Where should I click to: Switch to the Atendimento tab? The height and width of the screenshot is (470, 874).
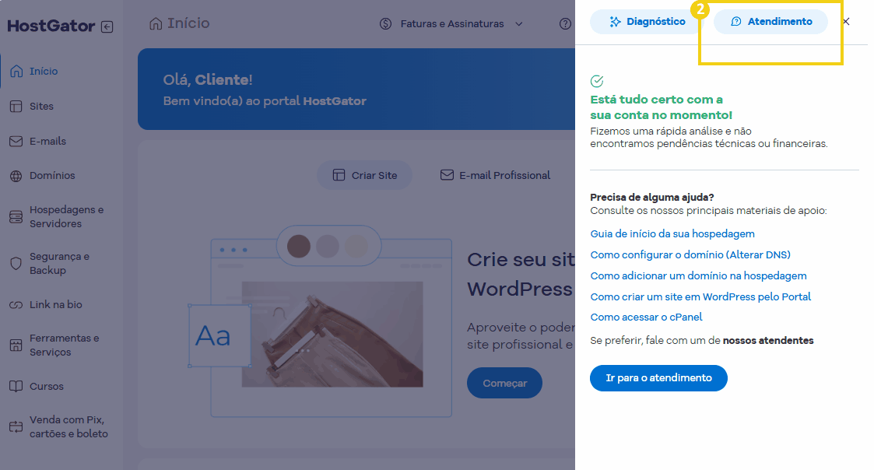pyautogui.click(x=771, y=22)
